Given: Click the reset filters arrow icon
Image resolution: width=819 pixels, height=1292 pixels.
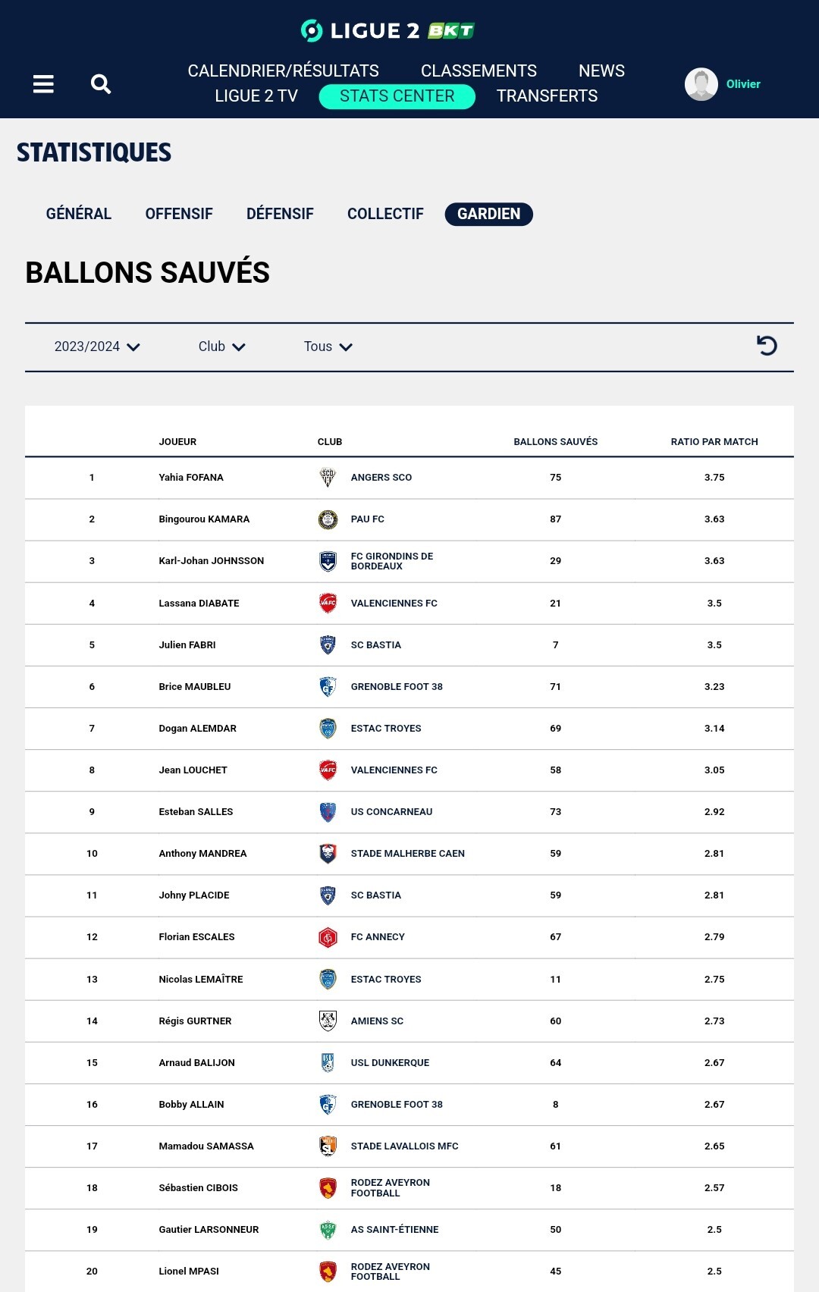Looking at the screenshot, I should click(767, 346).
